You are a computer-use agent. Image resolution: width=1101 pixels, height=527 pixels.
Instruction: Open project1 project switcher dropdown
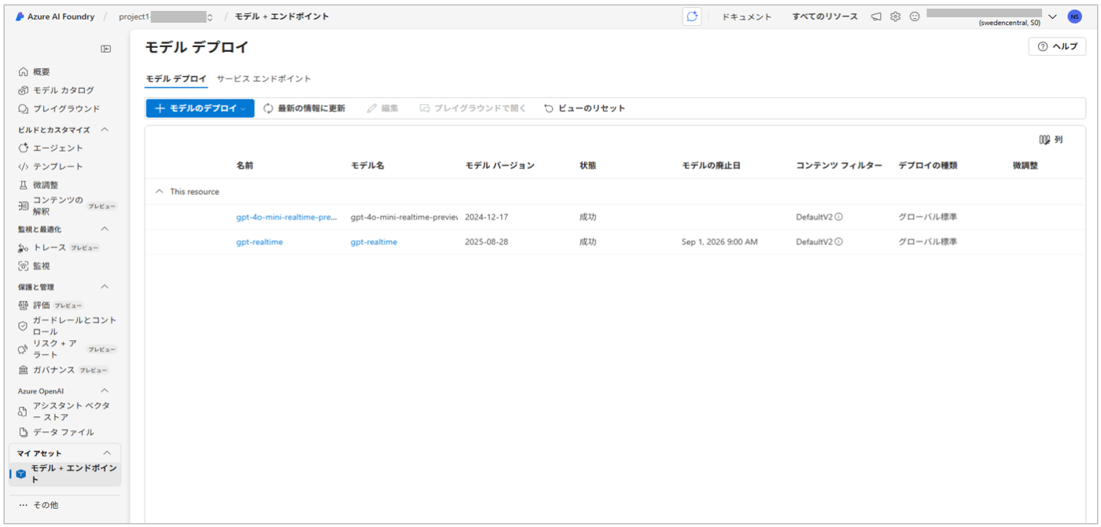coord(210,16)
